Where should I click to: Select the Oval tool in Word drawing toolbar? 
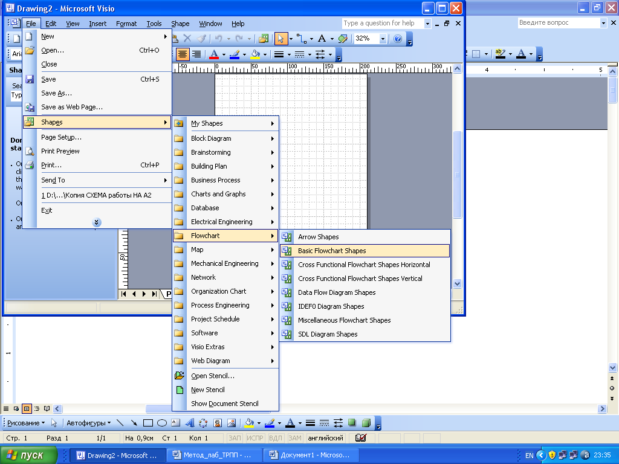point(162,423)
